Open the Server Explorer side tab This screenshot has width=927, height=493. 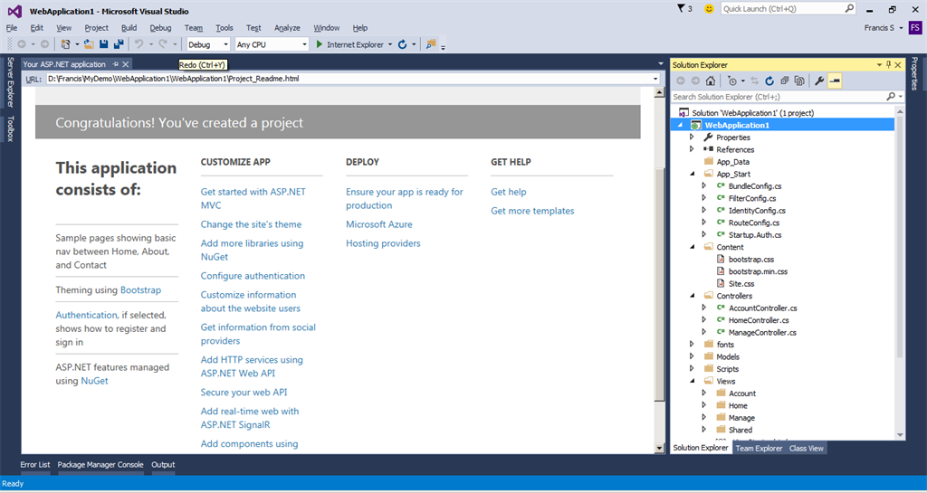(x=10, y=82)
